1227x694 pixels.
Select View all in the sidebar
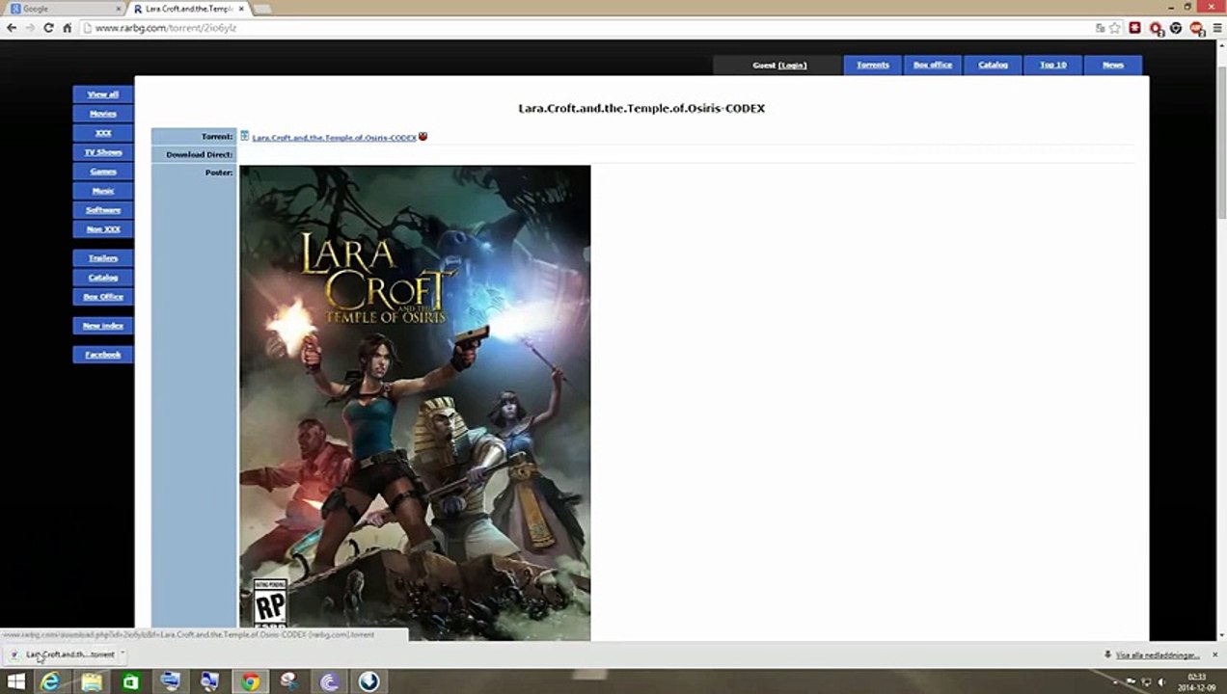tap(103, 94)
